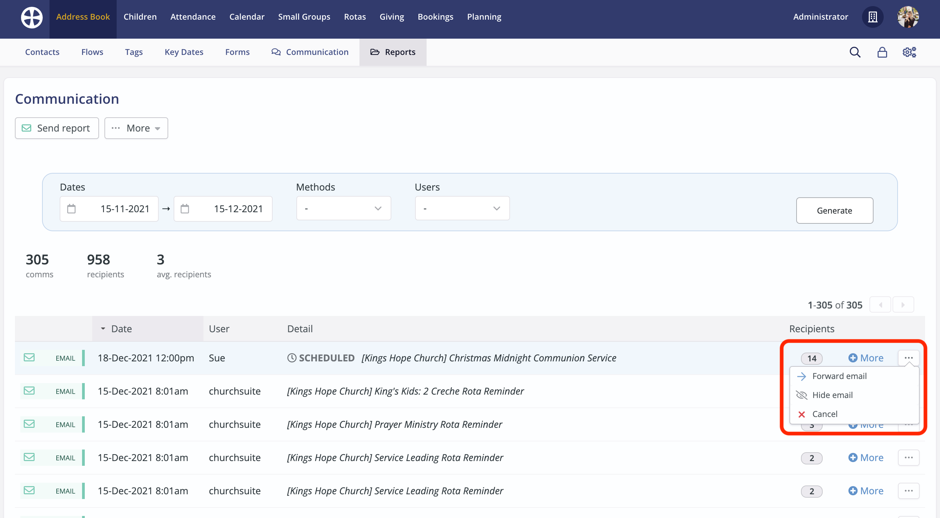Open the Users dropdown
This screenshot has width=940, height=518.
point(462,208)
